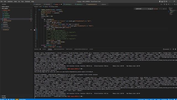The image size is (177, 100).
Task: Click the app.py breadcrumb
Action: click(46, 7)
